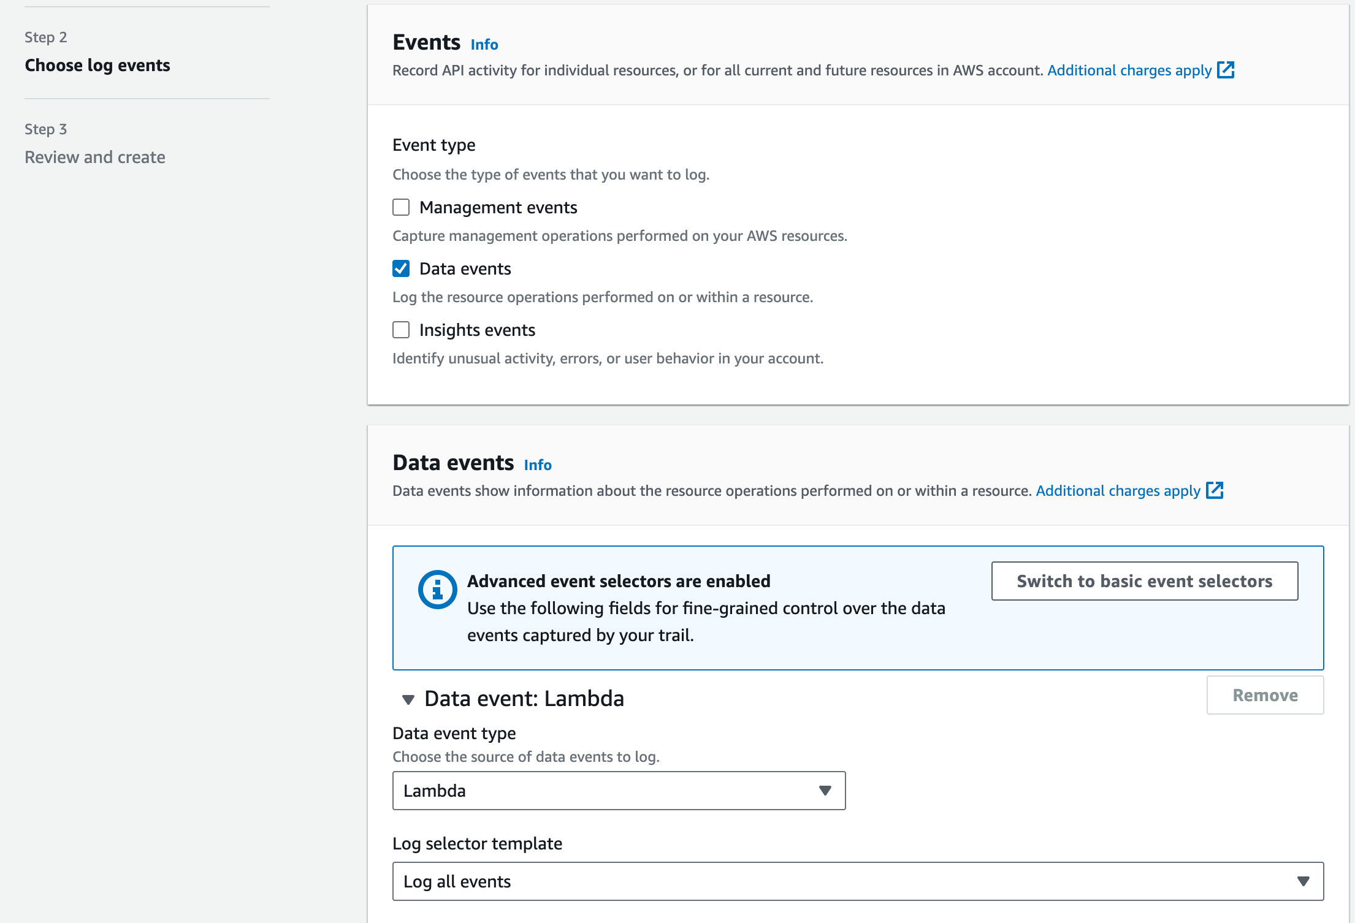Uncheck the Data events checkbox
The image size is (1355, 923).
point(400,268)
